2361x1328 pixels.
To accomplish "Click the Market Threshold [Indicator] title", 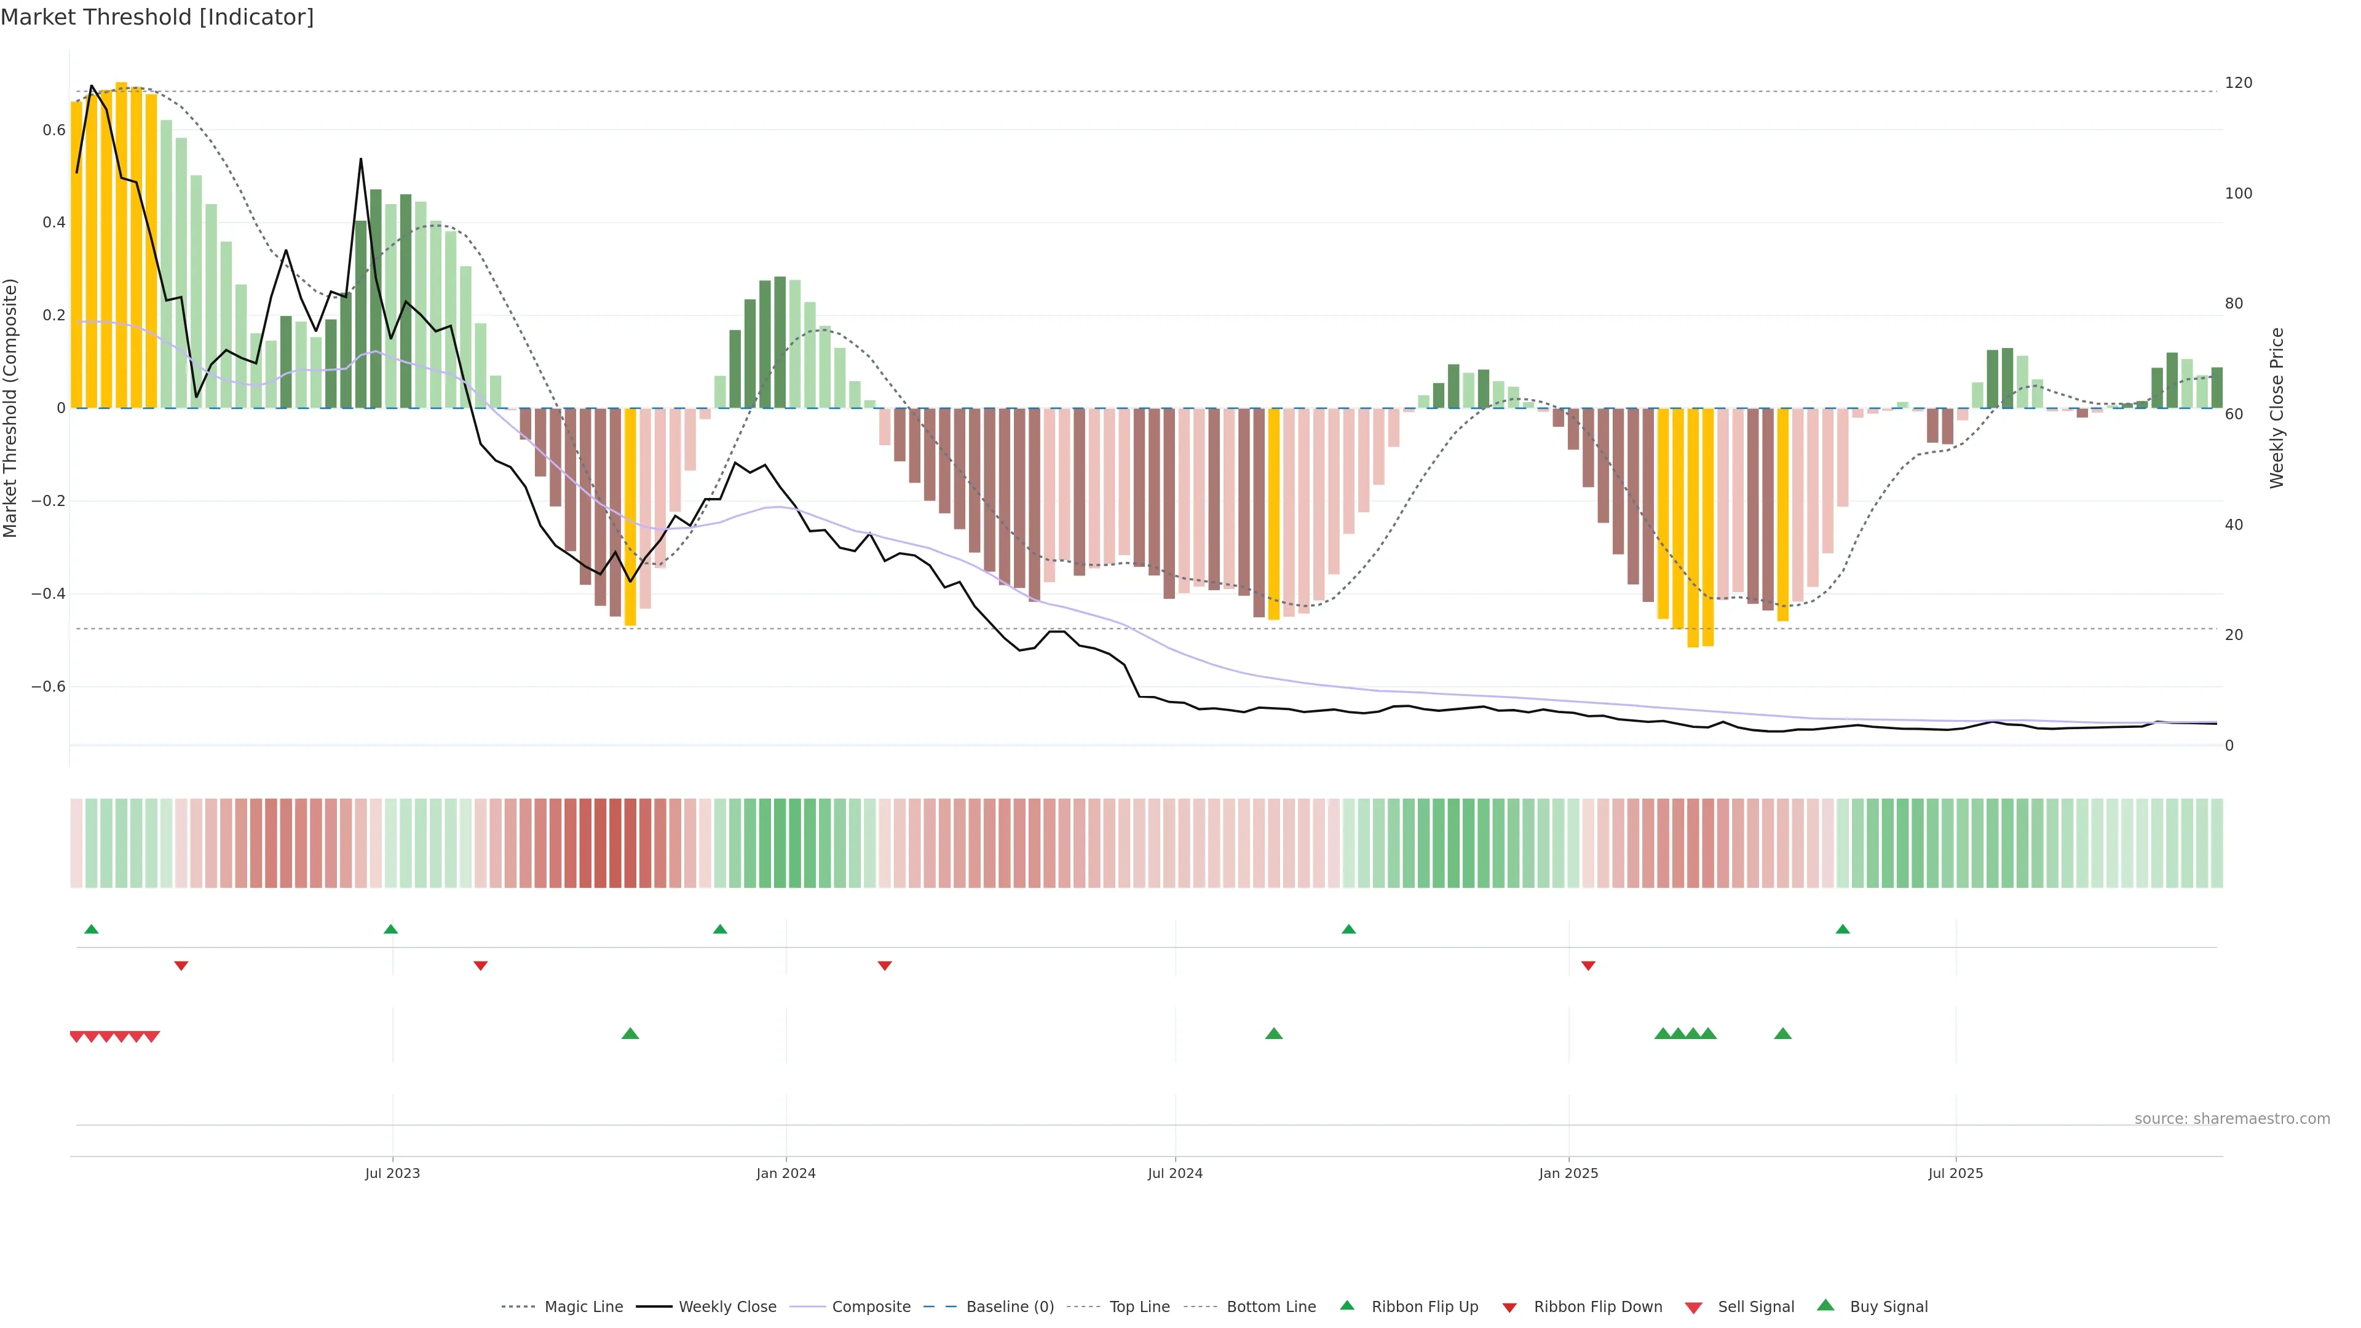I will [157, 17].
